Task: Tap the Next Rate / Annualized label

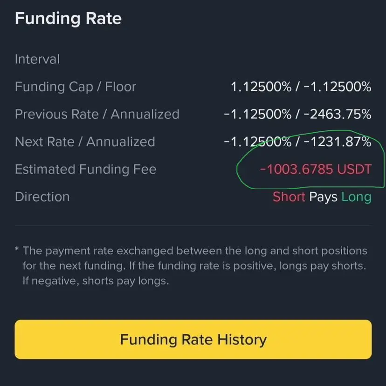Action: [85, 142]
